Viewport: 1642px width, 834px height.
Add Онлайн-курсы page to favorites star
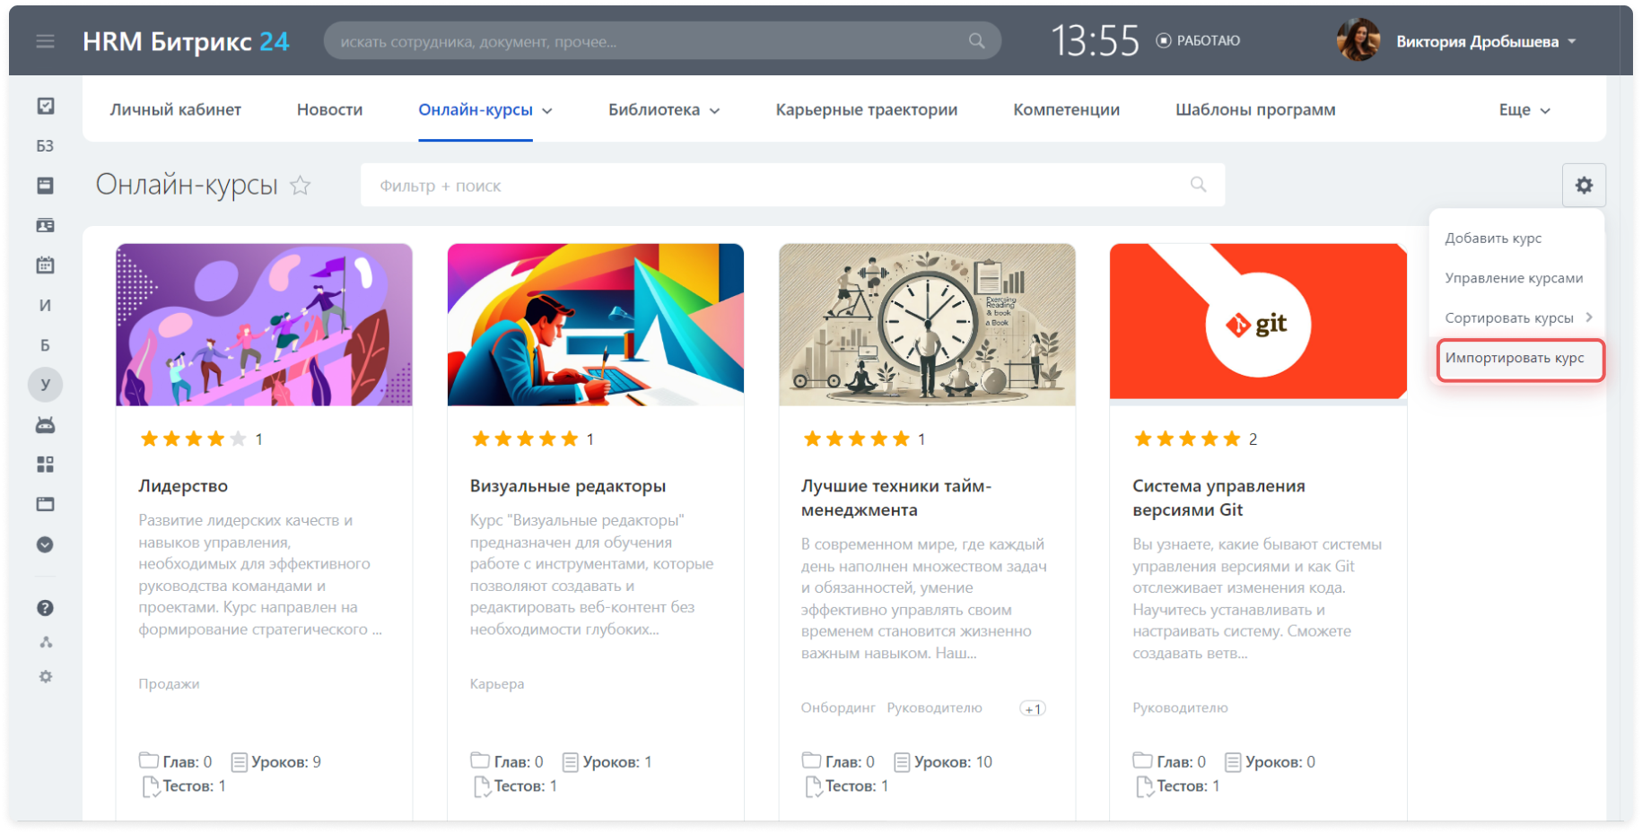coord(301,186)
